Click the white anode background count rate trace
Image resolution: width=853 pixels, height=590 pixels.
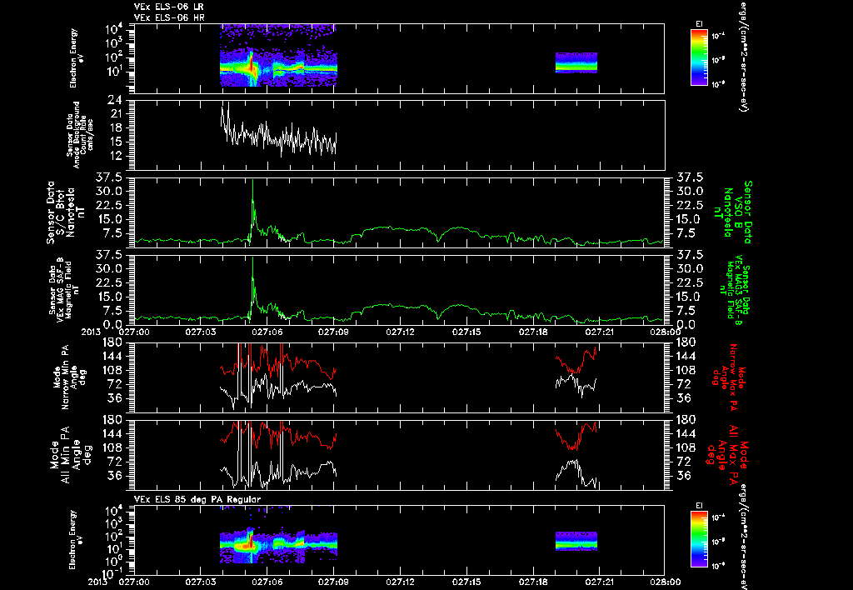coord(278,137)
